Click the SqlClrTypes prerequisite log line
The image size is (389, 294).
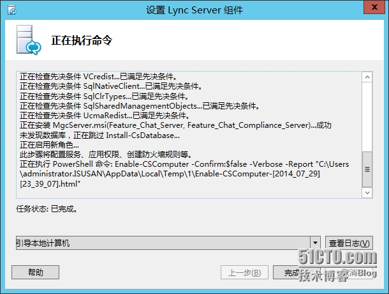click(x=104, y=97)
